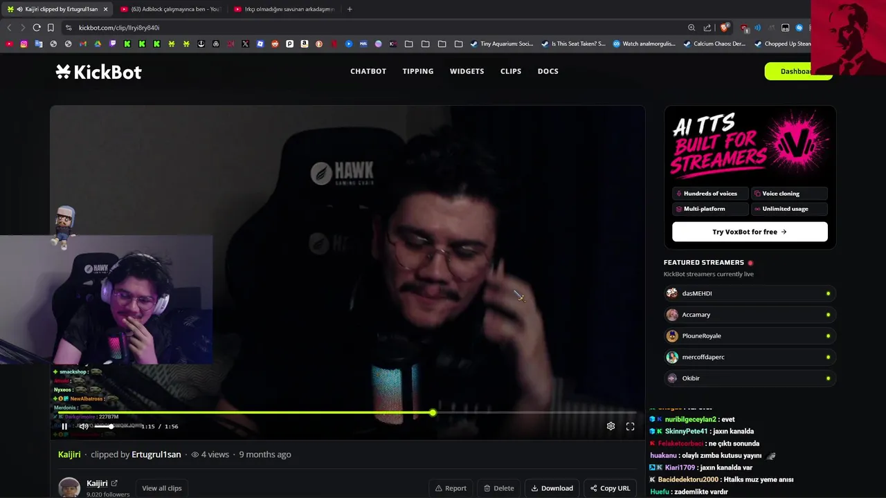Click chat message by nuribilgeceylan2
This screenshot has width=886, height=498.
692,419
